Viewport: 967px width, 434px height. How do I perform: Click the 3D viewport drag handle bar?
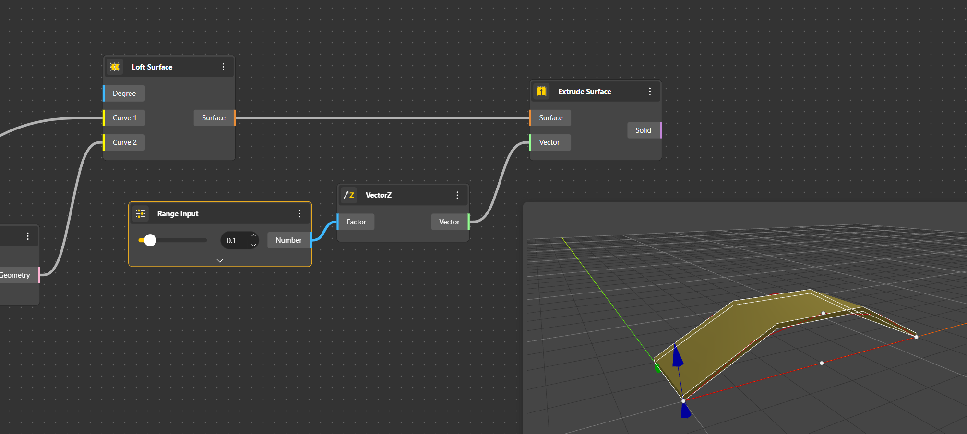(797, 211)
